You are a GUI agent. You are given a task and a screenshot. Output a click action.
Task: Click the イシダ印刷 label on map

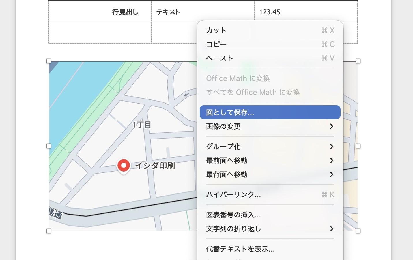[155, 166]
